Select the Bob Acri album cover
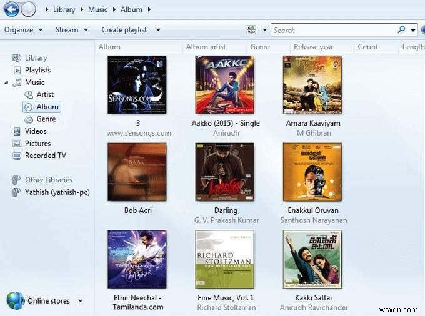 [137, 172]
